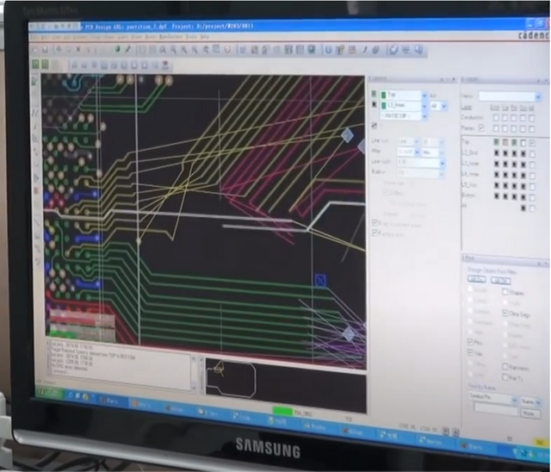
Task: Click the Zoom Out magnifier icon
Action: click(x=195, y=50)
